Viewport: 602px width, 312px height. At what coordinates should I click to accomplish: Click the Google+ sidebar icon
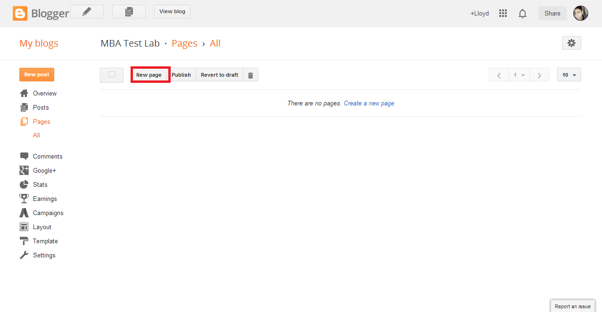coord(24,170)
